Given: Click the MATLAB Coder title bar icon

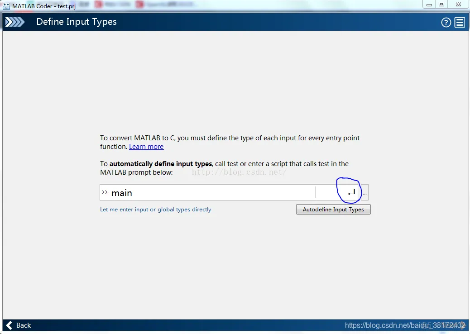Looking at the screenshot, I should tap(6, 6).
